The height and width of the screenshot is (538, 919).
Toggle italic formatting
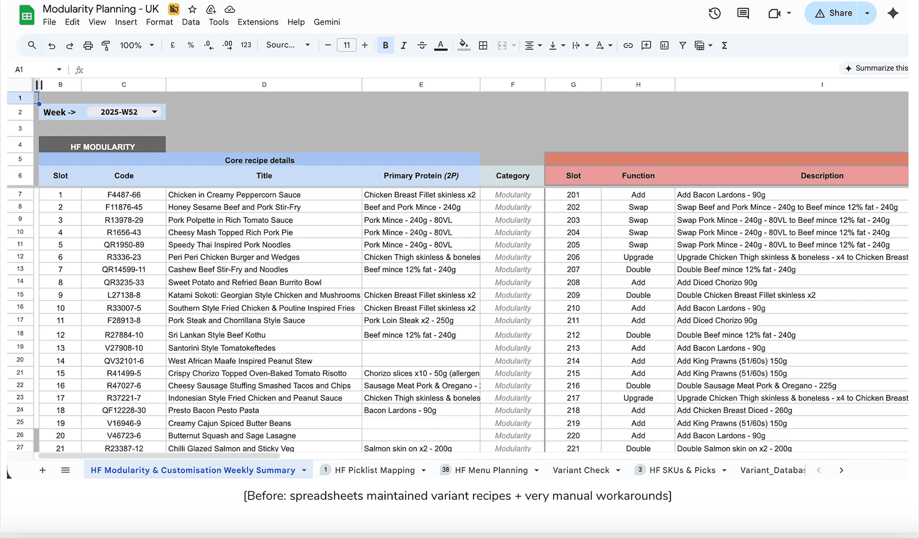coord(403,46)
